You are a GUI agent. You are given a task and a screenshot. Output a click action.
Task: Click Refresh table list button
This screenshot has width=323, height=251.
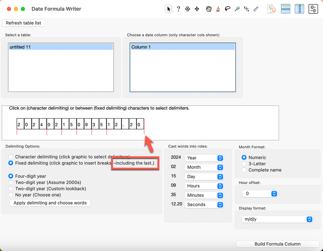[24, 23]
